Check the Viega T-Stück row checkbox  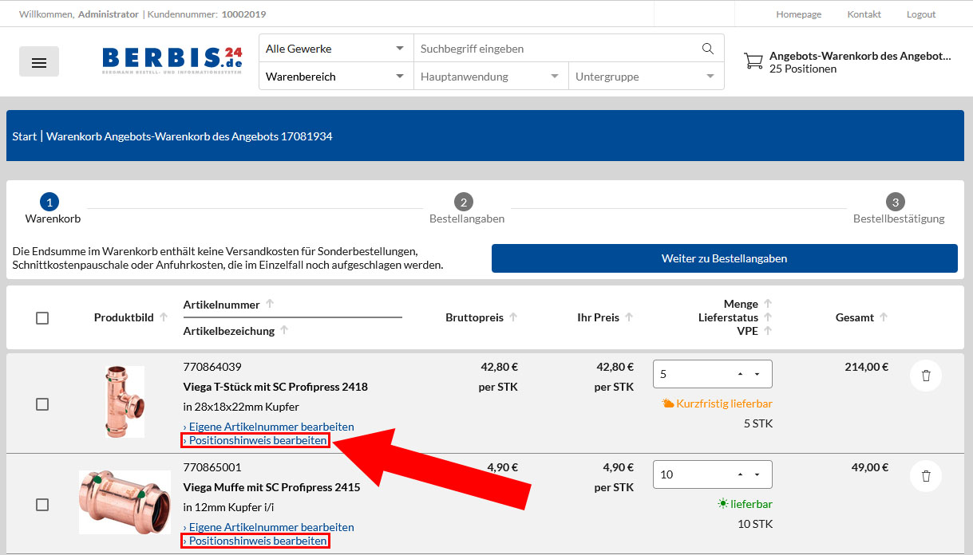pyautogui.click(x=42, y=404)
